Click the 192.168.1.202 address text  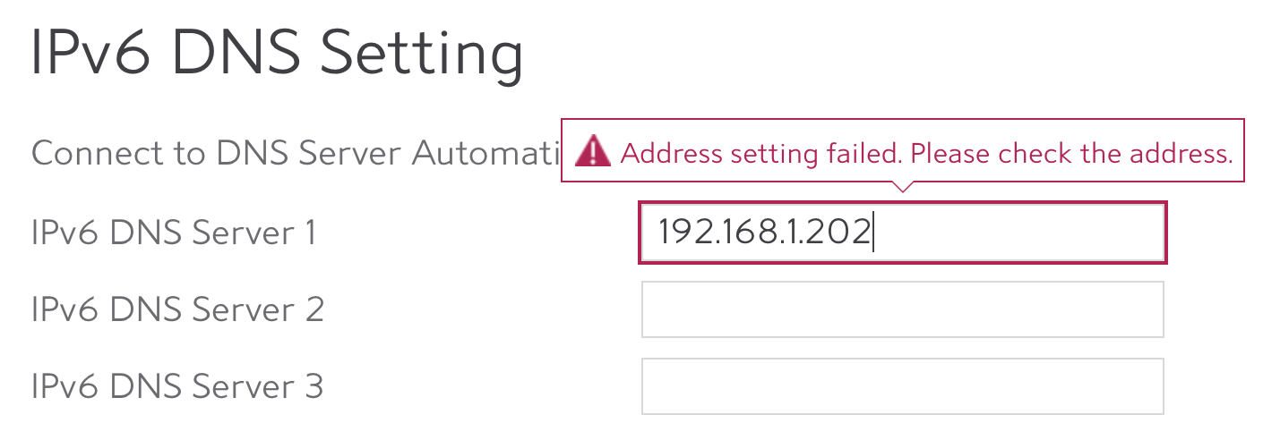(763, 233)
